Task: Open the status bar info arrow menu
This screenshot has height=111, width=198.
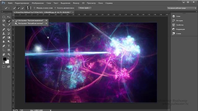Action: coord(51,110)
